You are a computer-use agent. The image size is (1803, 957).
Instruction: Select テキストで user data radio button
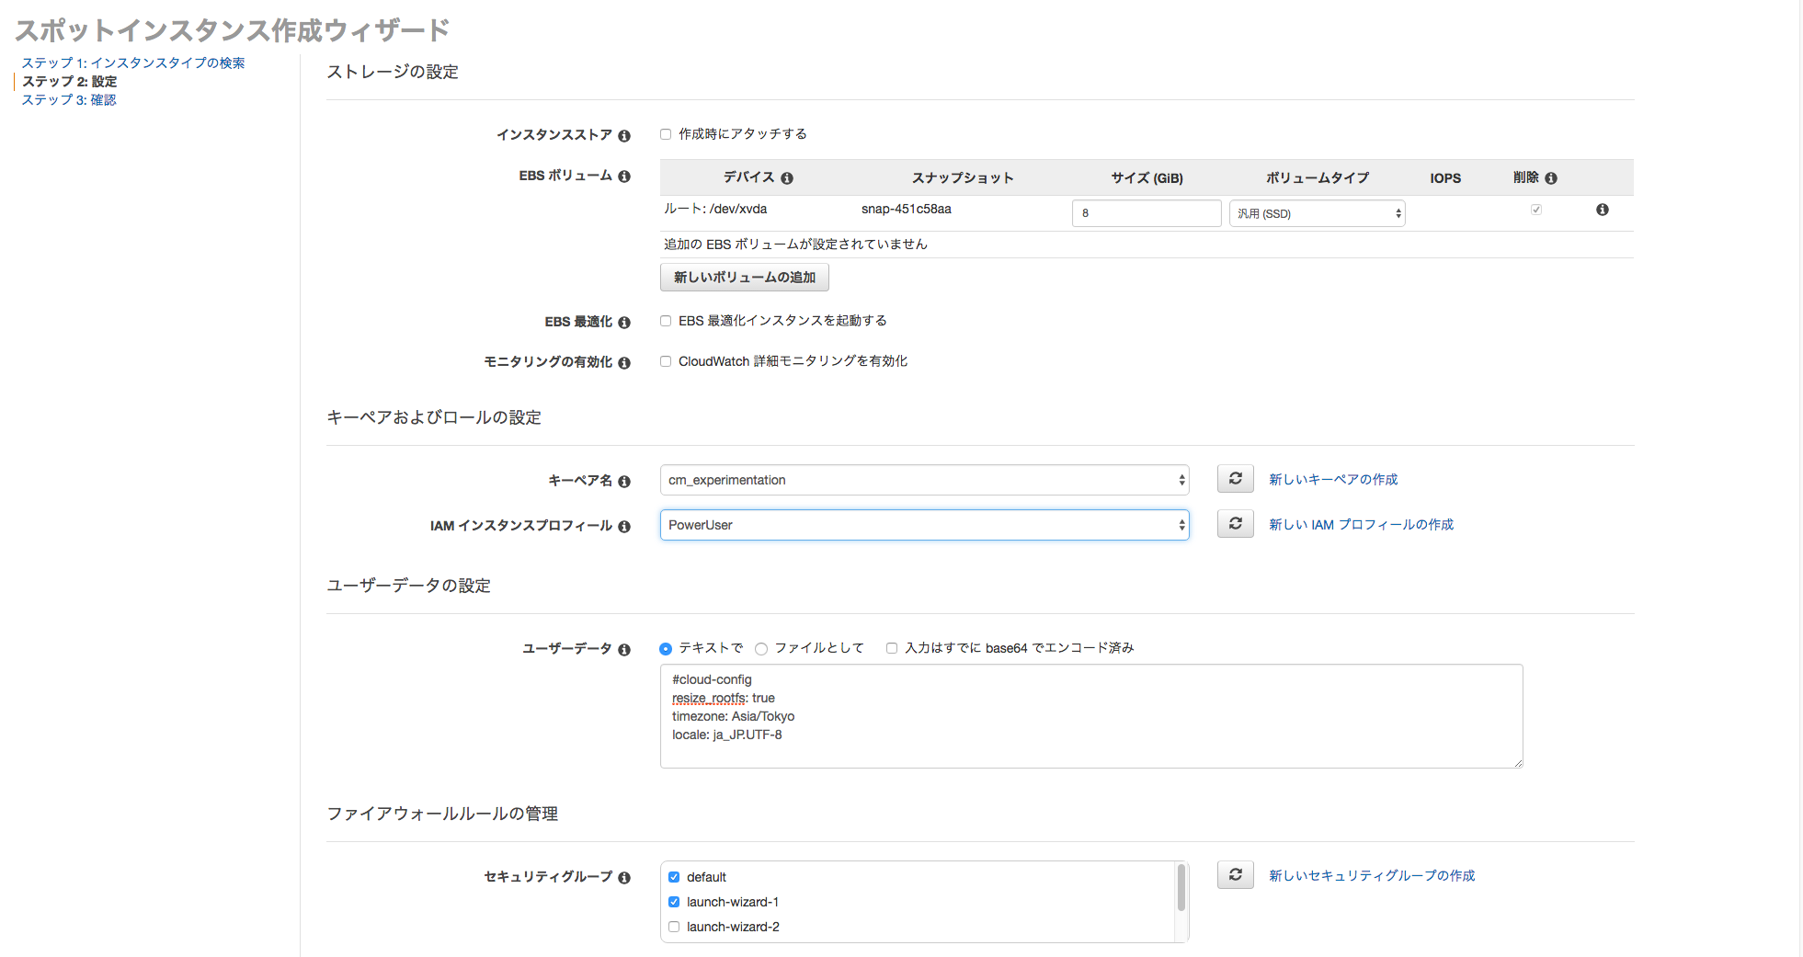pos(666,649)
